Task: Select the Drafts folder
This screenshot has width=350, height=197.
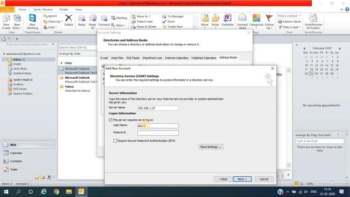Action: (17, 64)
